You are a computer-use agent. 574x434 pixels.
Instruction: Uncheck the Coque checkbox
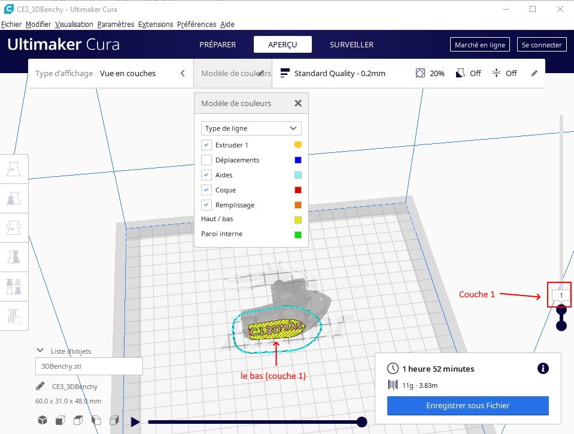206,190
